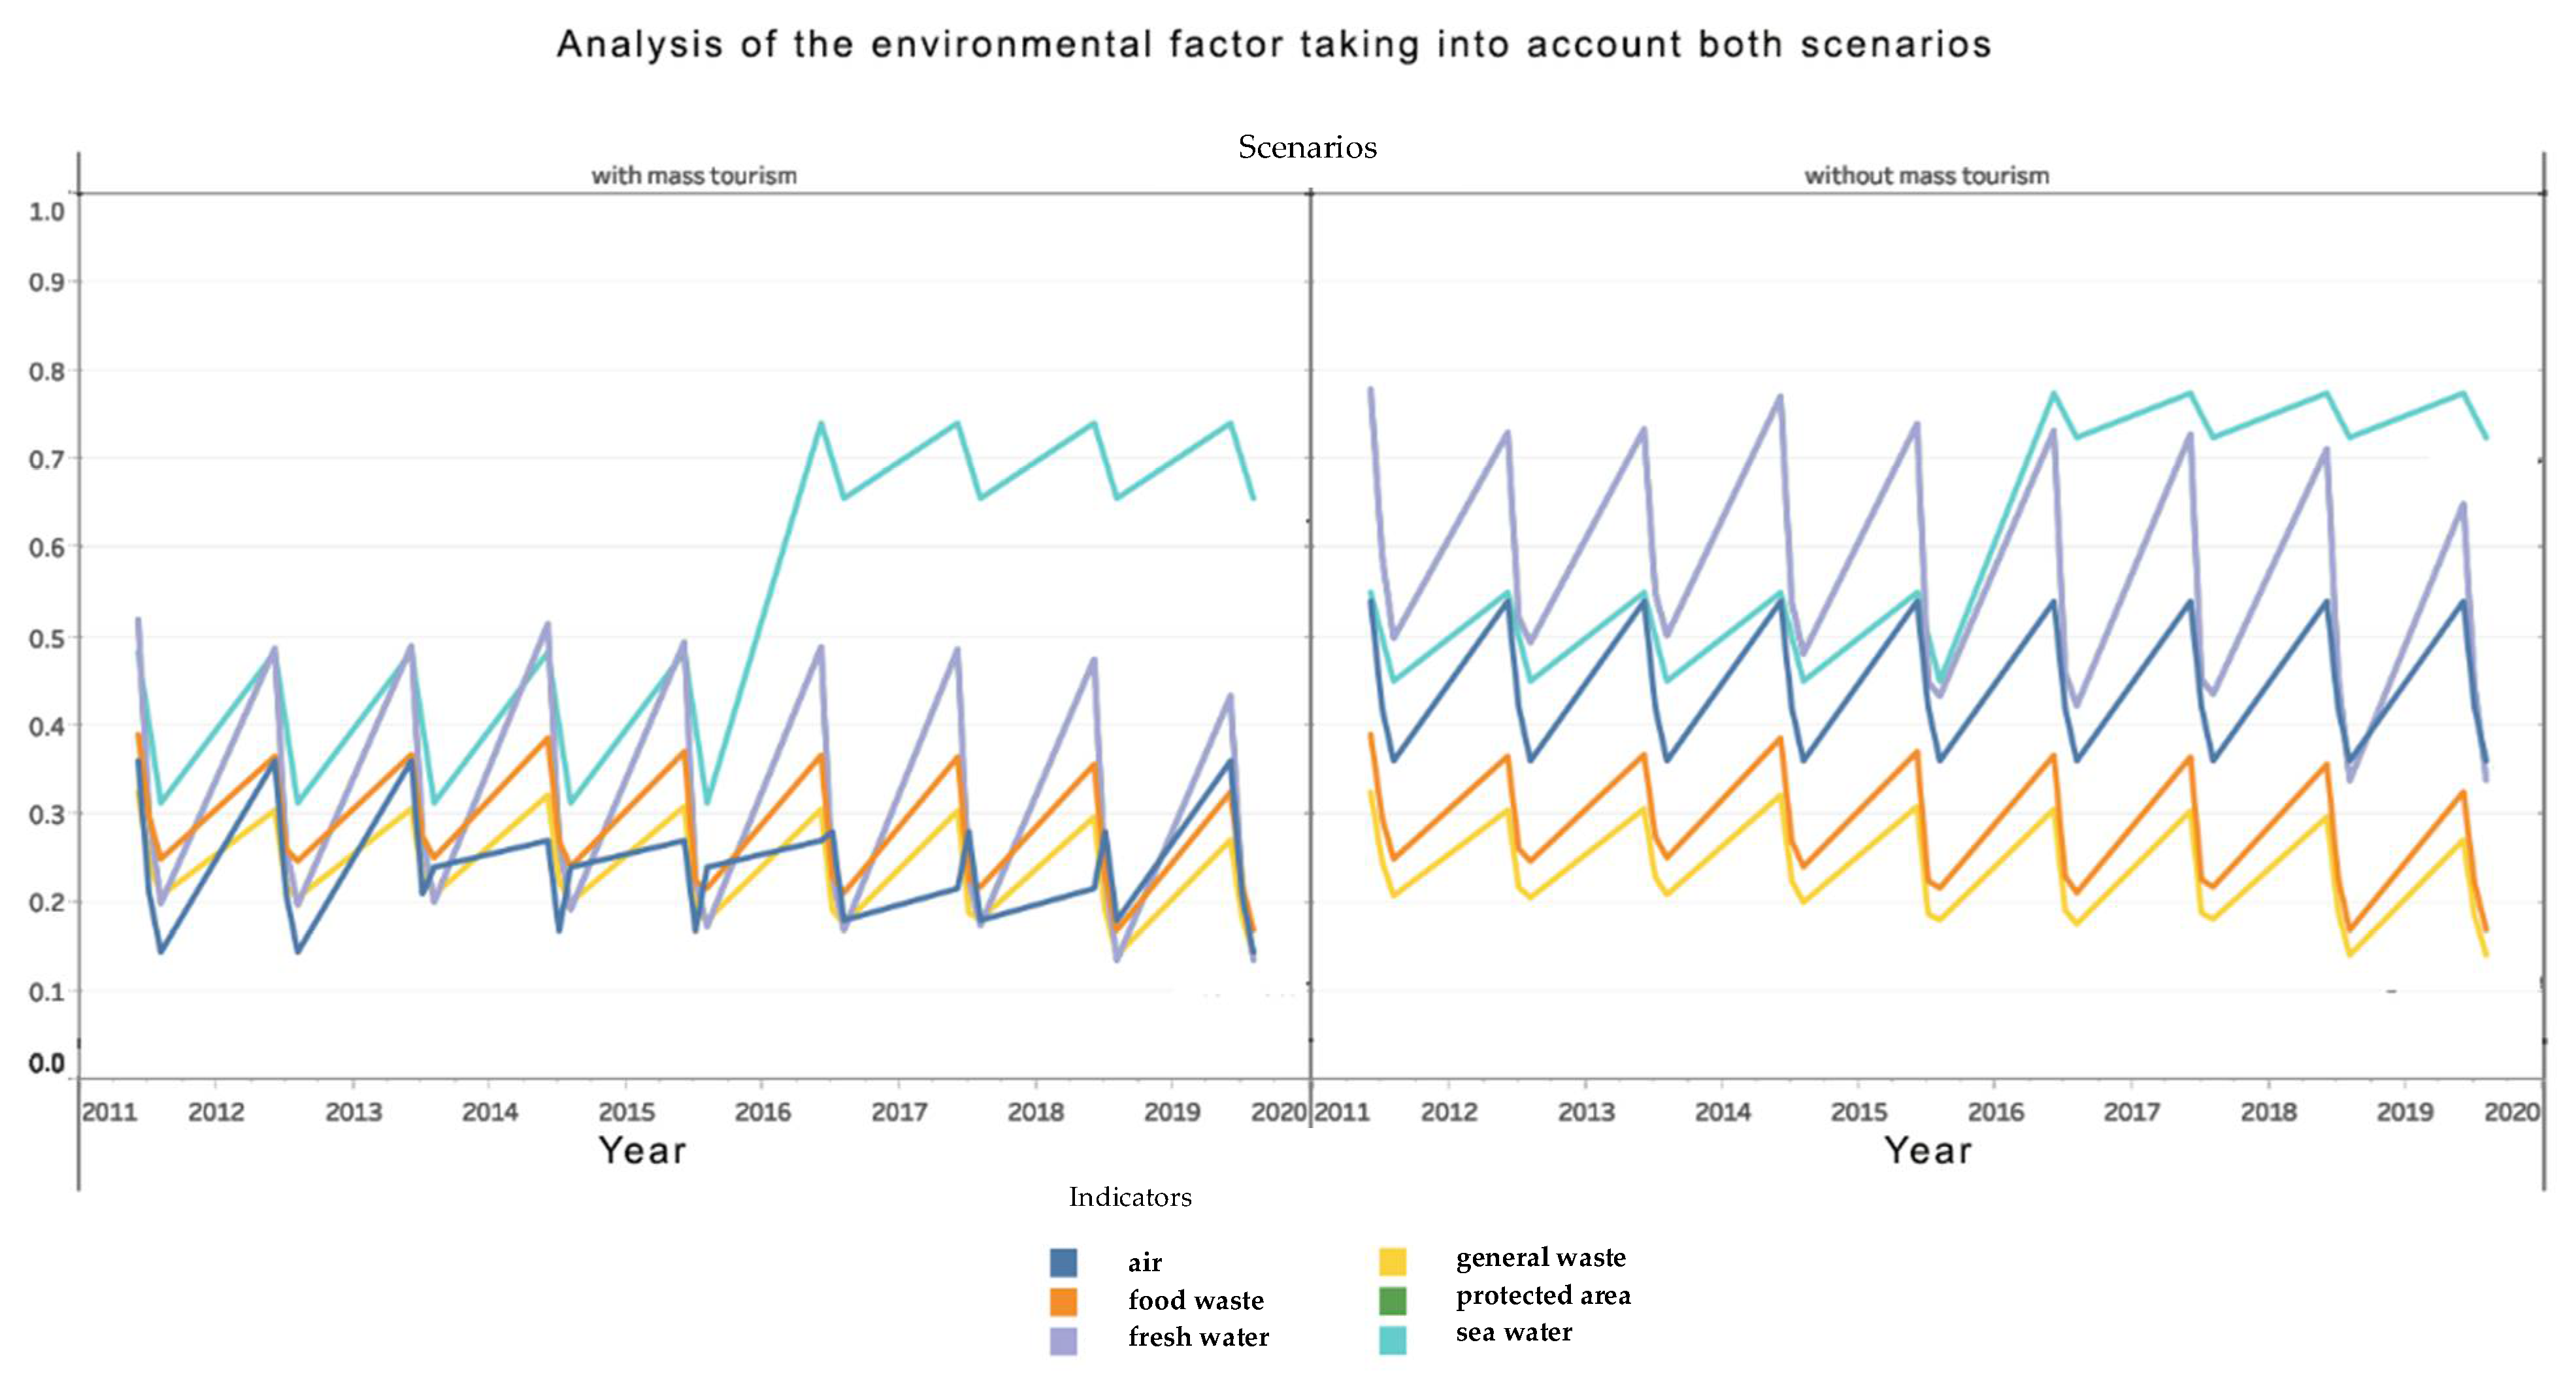The image size is (2576, 1381).
Task: Select the yellow general waste swatch
Action: pyautogui.click(x=1392, y=1261)
